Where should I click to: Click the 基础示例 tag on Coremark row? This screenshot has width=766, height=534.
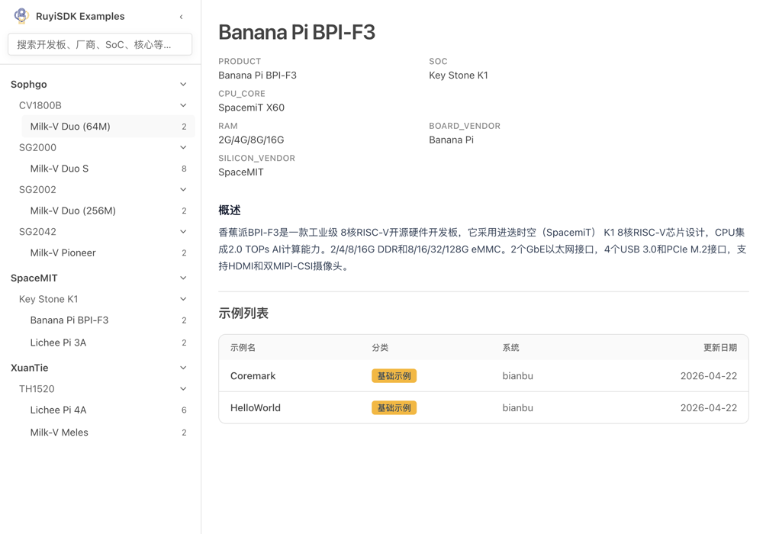(394, 375)
